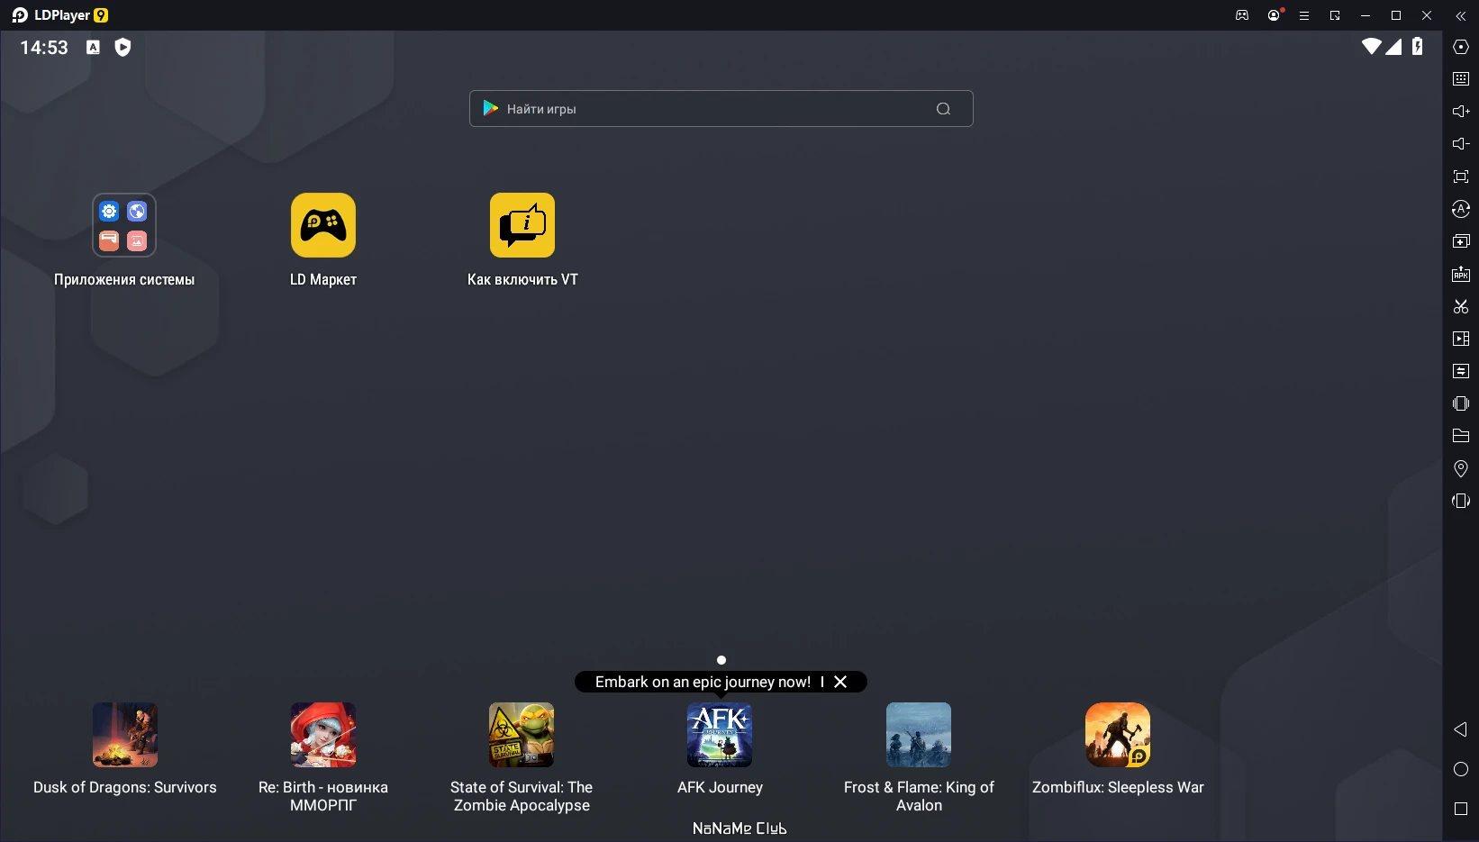Click the mini-window mode icon
1479x842 pixels.
pyautogui.click(x=1335, y=15)
